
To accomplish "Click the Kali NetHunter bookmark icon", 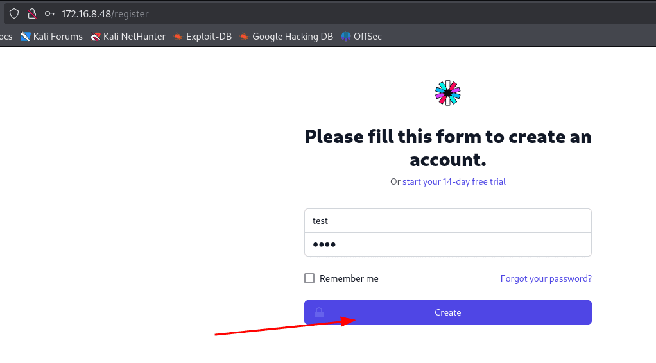I will click(96, 37).
